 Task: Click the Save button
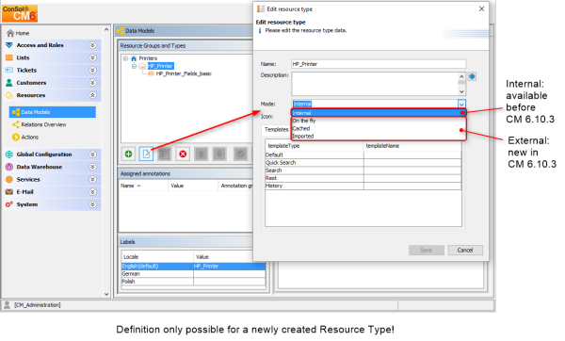[x=427, y=251]
